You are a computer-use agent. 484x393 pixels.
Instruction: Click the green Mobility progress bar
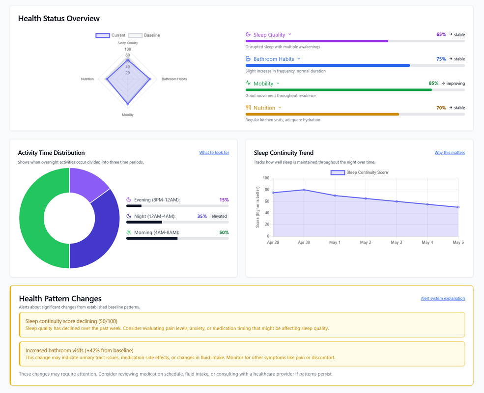(339, 90)
